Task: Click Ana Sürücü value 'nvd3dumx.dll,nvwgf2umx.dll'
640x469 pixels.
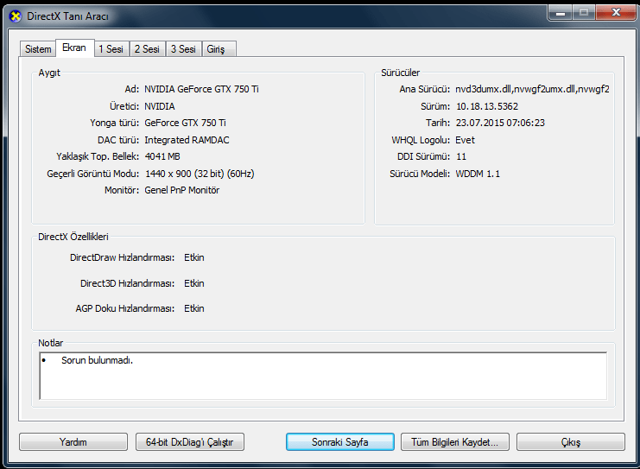Action: 532,89
